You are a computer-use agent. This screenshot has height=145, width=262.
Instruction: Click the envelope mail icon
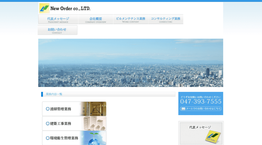pos(183,109)
